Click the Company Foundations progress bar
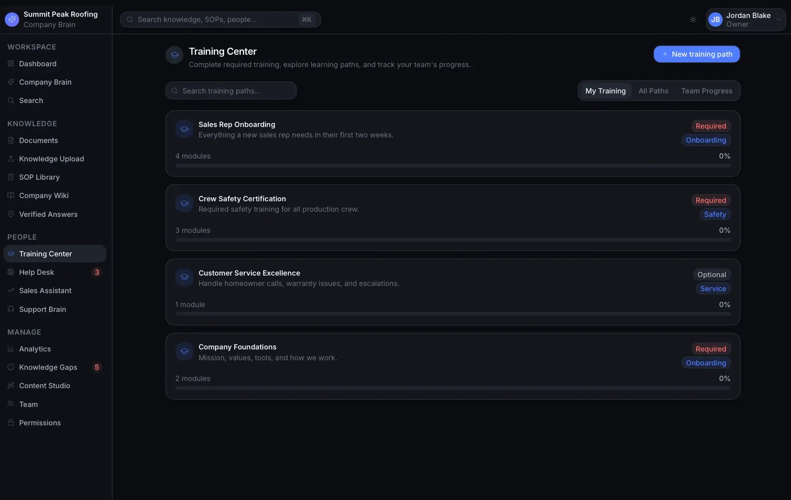 pyautogui.click(x=453, y=388)
